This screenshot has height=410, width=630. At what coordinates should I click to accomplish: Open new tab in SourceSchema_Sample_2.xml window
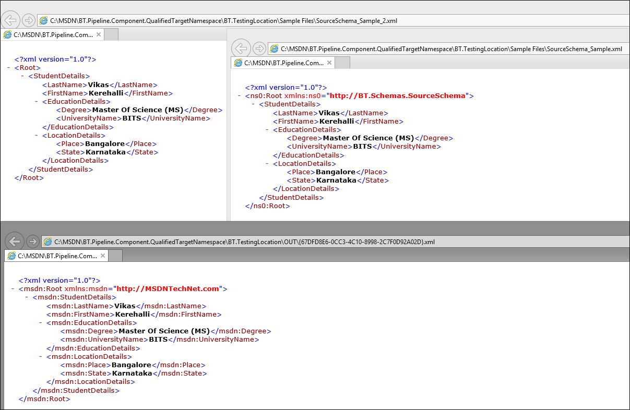coord(112,34)
